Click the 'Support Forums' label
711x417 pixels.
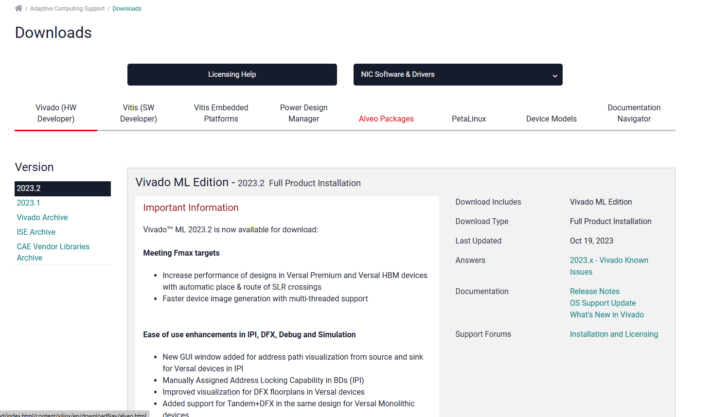[x=483, y=334]
